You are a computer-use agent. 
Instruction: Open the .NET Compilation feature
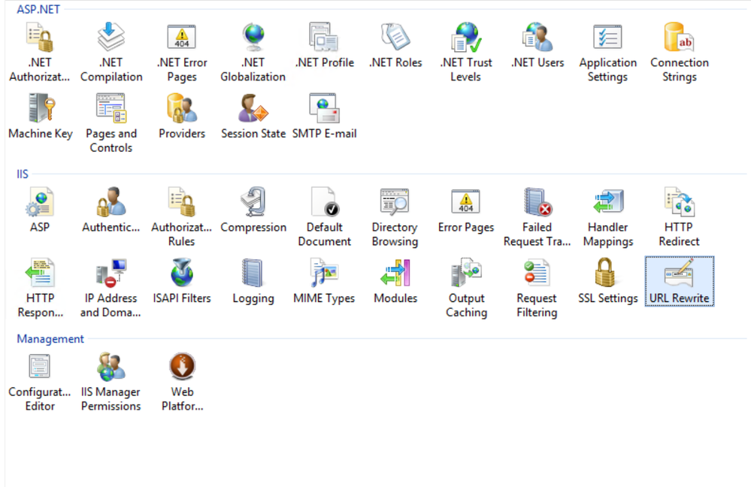pyautogui.click(x=111, y=53)
